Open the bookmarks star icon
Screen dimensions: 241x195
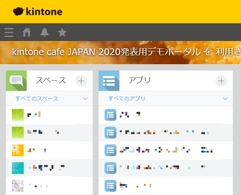coord(62,32)
